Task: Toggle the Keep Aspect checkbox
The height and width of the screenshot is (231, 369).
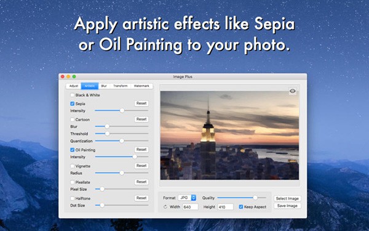Action: pyautogui.click(x=240, y=207)
